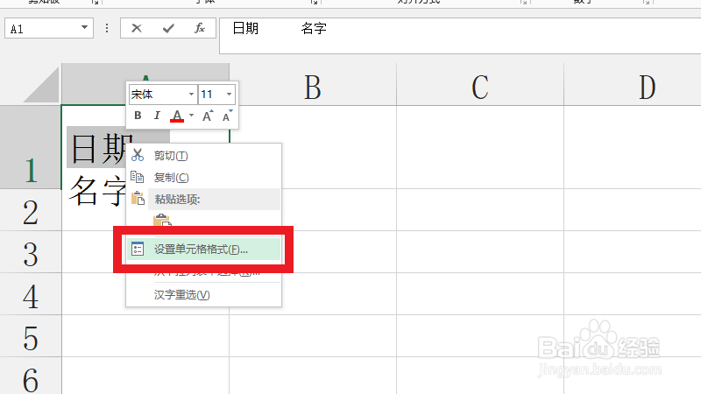Choose 剪切(T) from the context menu

[x=204, y=156]
